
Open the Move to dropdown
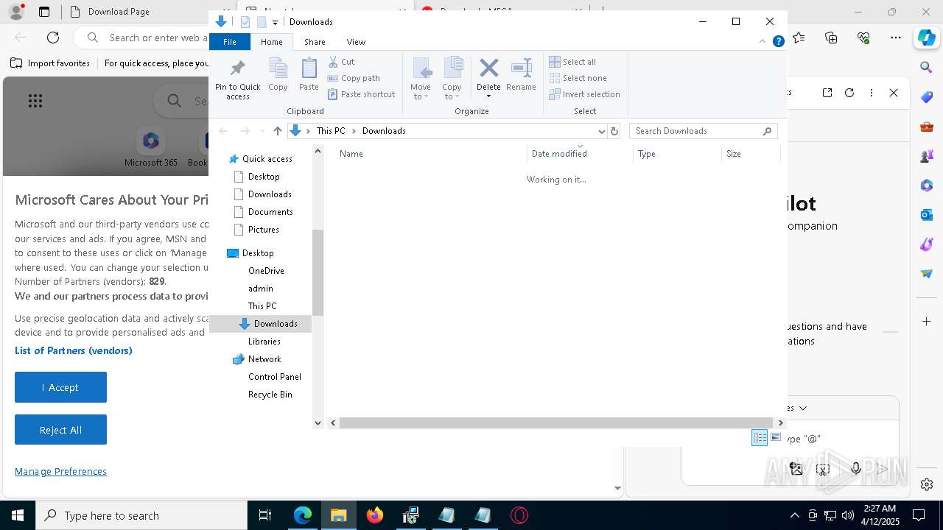[x=421, y=79]
